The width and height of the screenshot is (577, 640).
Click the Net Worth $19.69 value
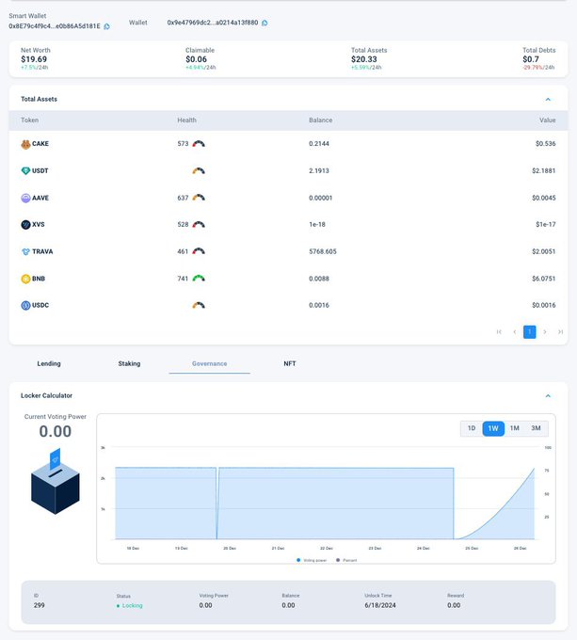[34, 59]
